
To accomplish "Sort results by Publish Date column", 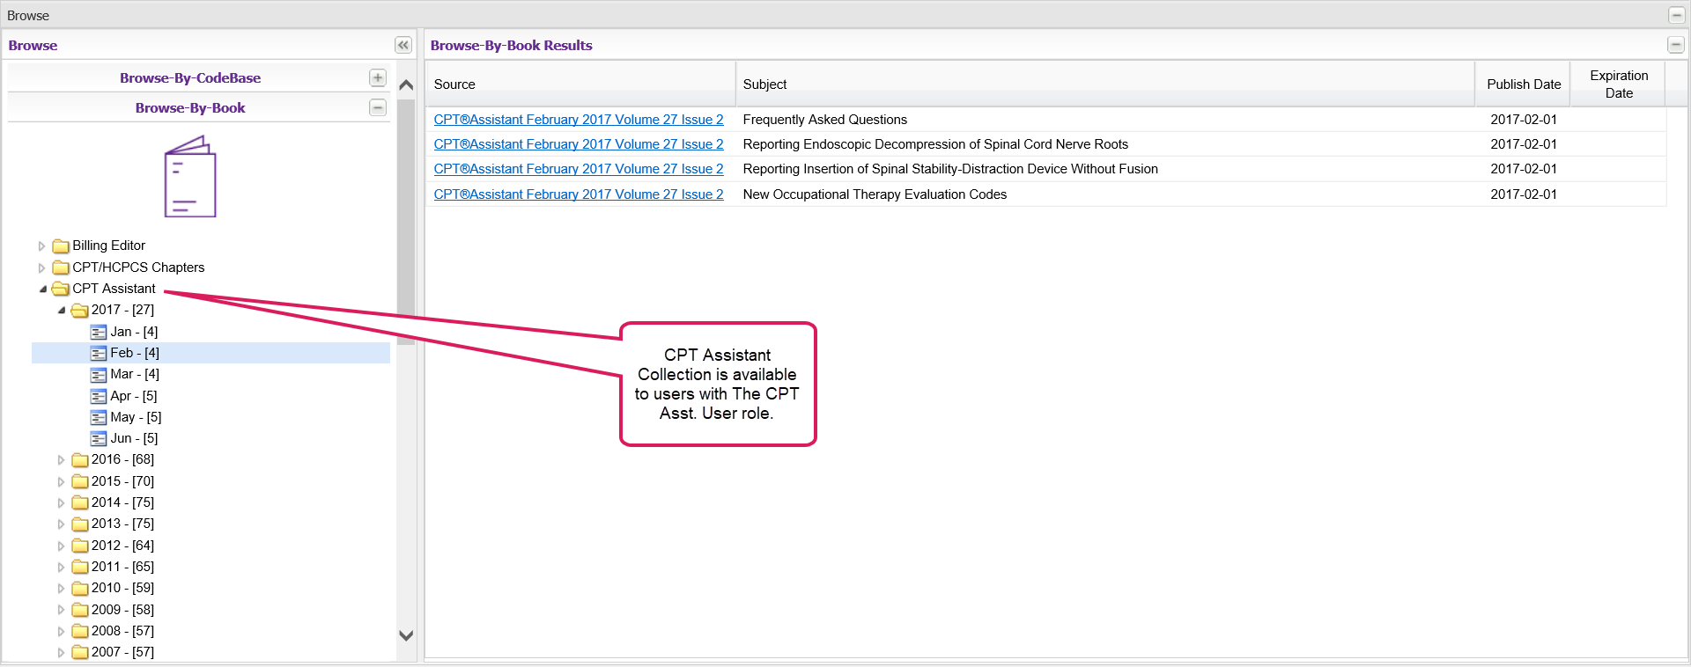I will tap(1523, 84).
